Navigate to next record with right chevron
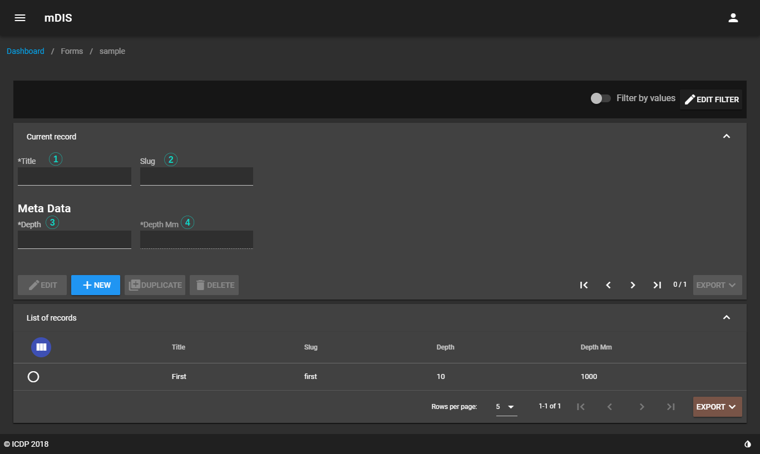Screen dimensions: 760x454 pyautogui.click(x=633, y=285)
